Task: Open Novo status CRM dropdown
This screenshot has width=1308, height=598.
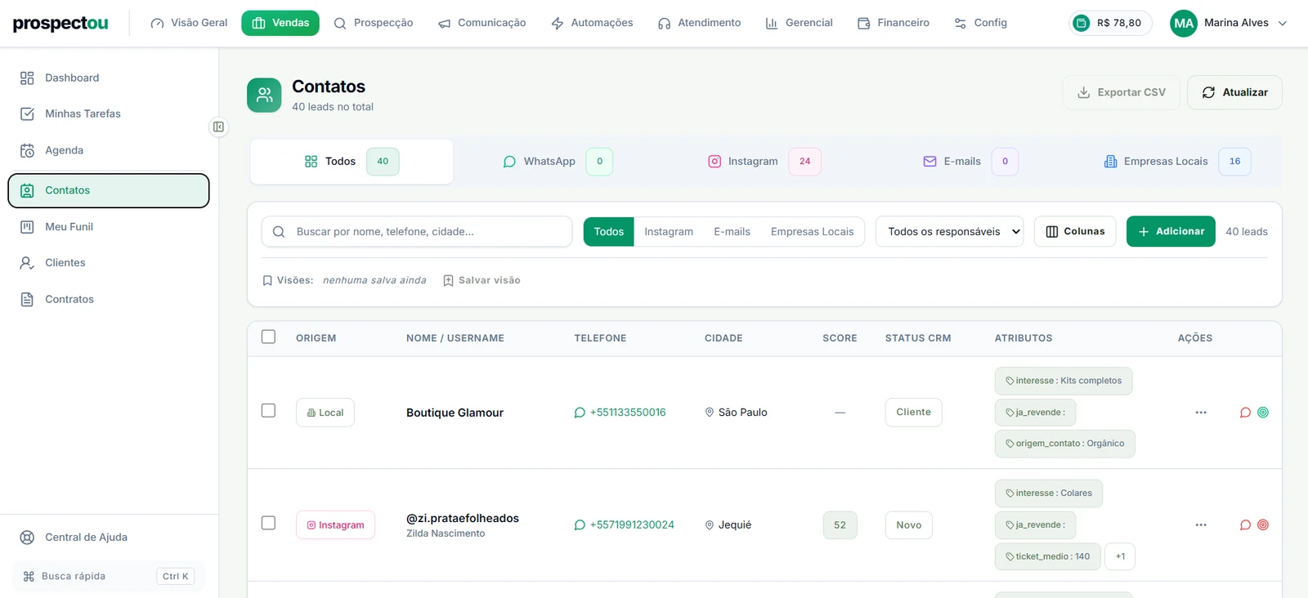Action: click(x=908, y=525)
